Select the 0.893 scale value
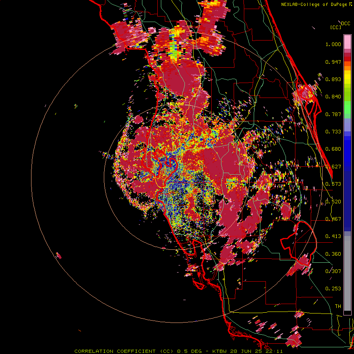Screen dimensions: 354x354 (333, 79)
